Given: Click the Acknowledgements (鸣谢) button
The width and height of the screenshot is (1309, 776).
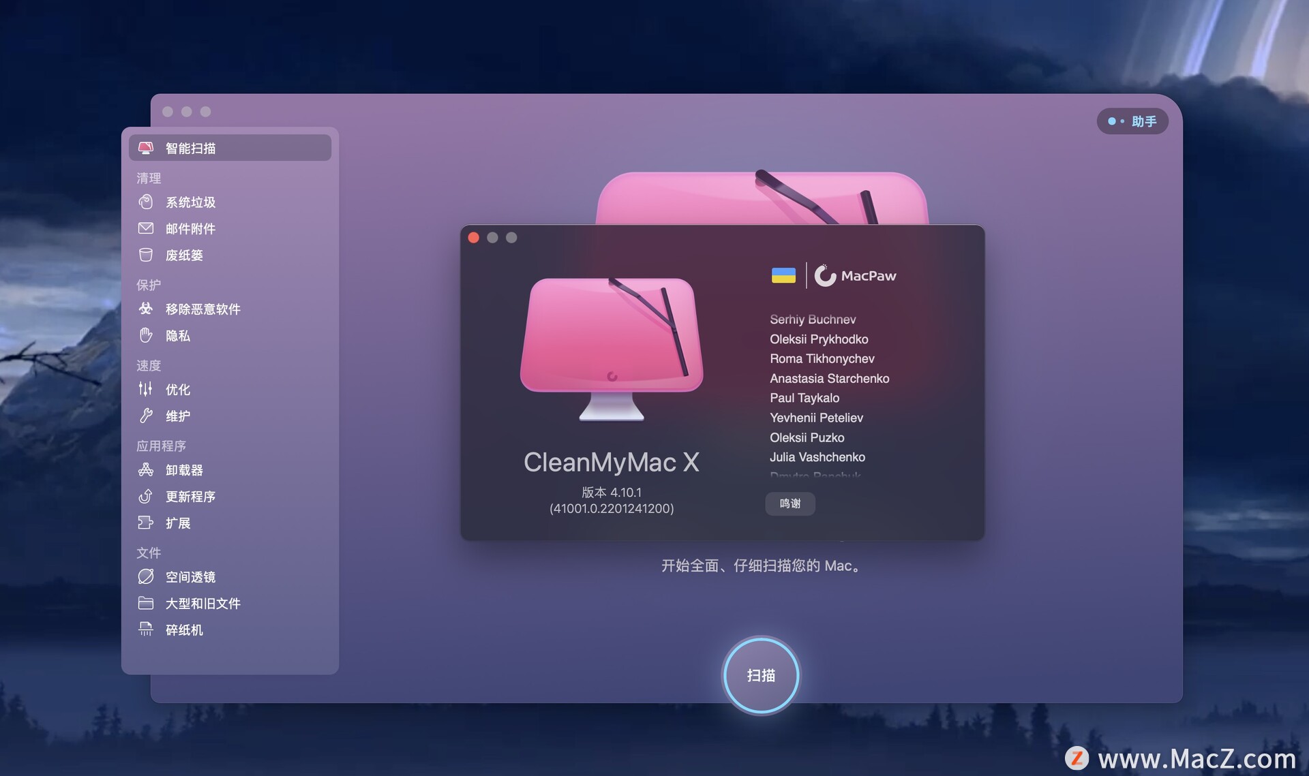Looking at the screenshot, I should (789, 503).
